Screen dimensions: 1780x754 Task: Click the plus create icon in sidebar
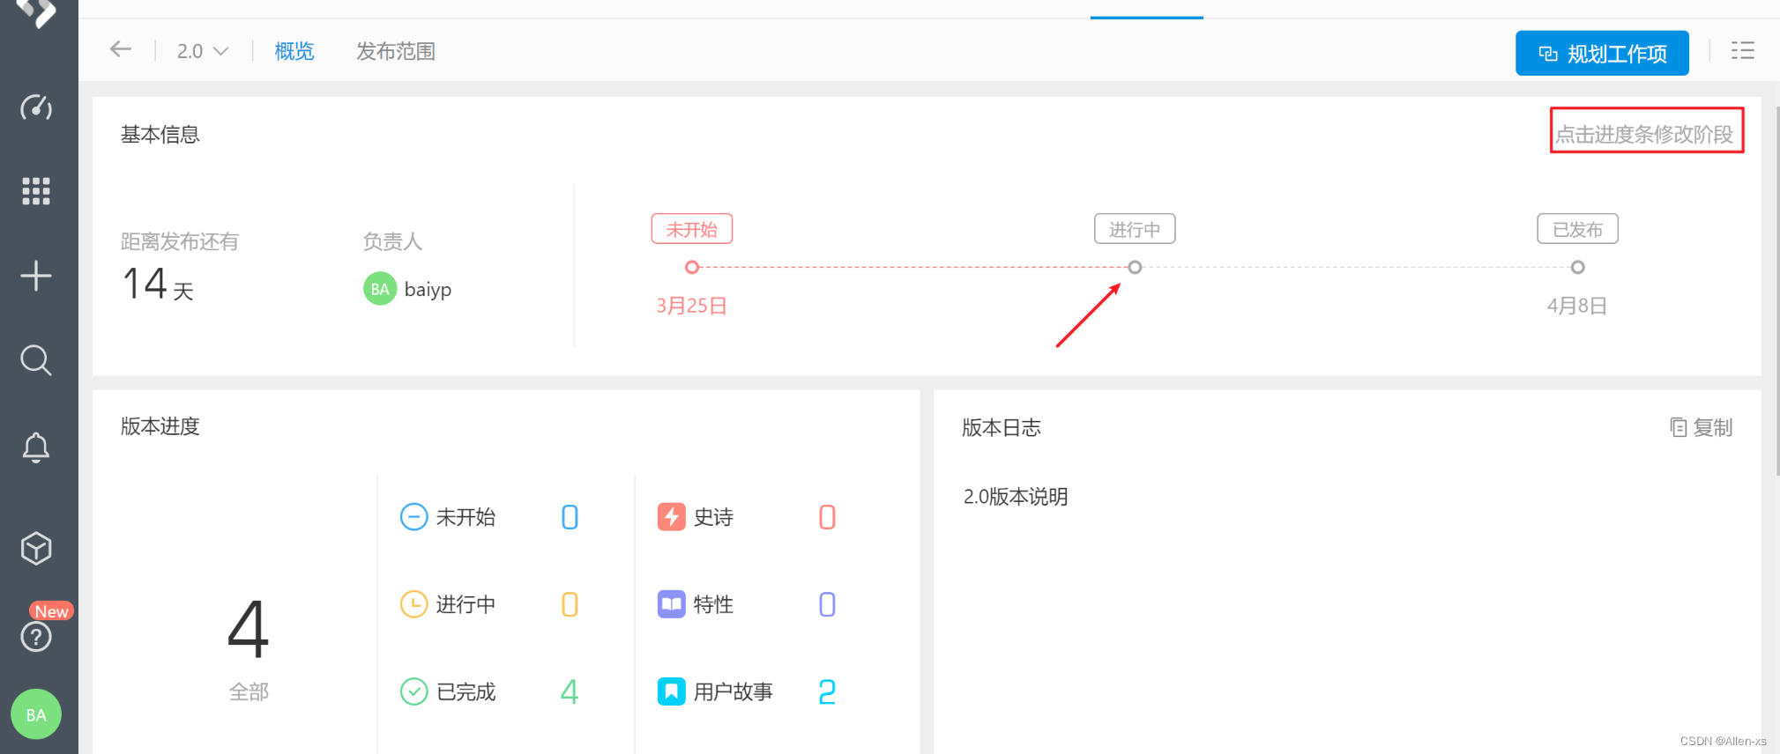click(x=36, y=276)
